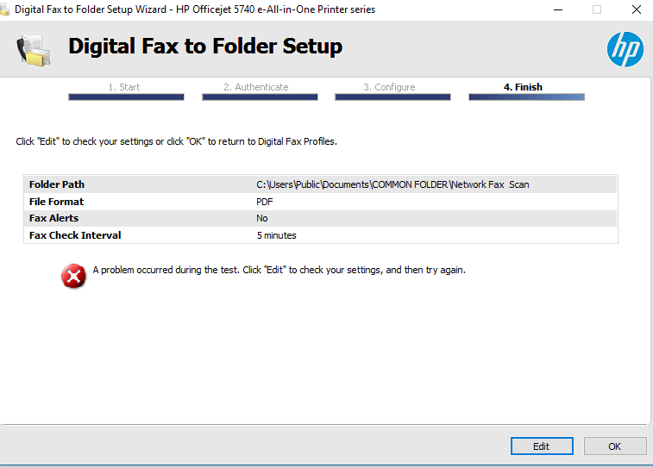Click the instruction text about Digital Fax Profiles

(176, 141)
